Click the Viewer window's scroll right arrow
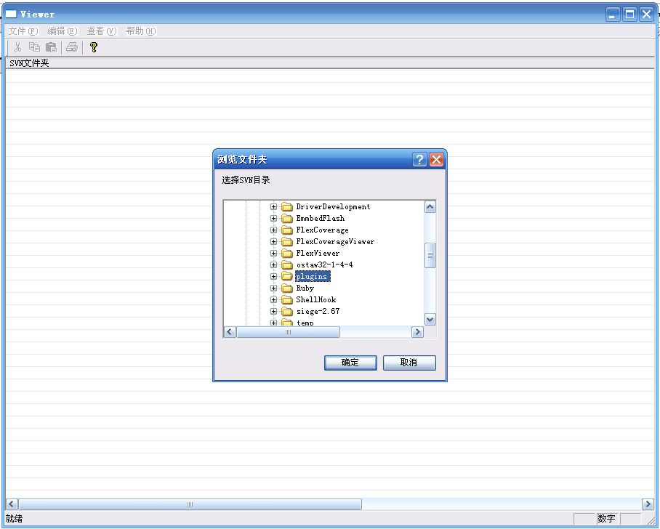 tap(648, 504)
